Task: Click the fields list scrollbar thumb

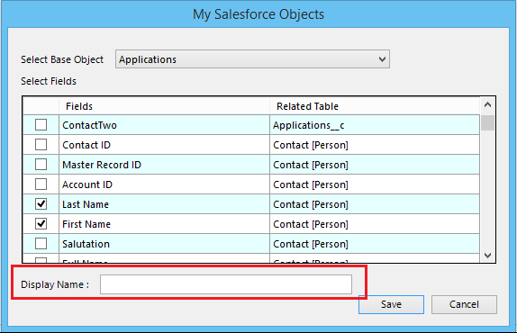Action: [x=487, y=123]
